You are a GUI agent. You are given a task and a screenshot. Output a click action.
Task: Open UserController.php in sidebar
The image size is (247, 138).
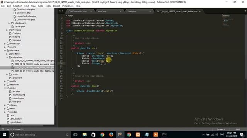point(26,20)
